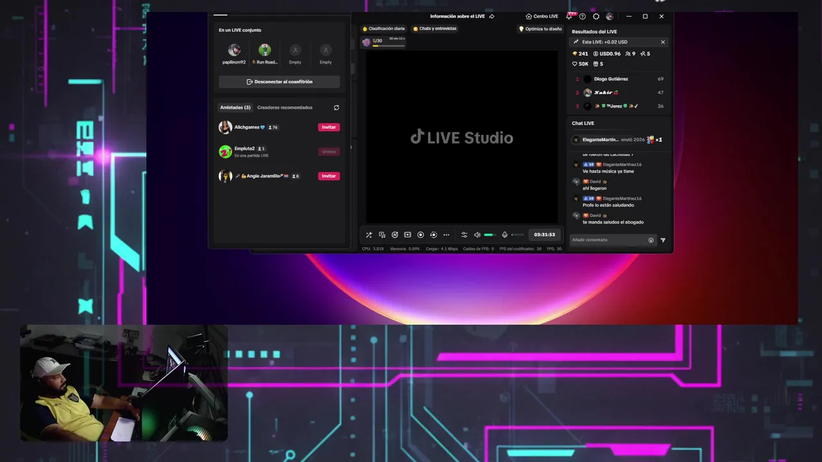The image size is (822, 462).
Task: Select second-ranked viewer with score 47
Action: click(x=619, y=92)
